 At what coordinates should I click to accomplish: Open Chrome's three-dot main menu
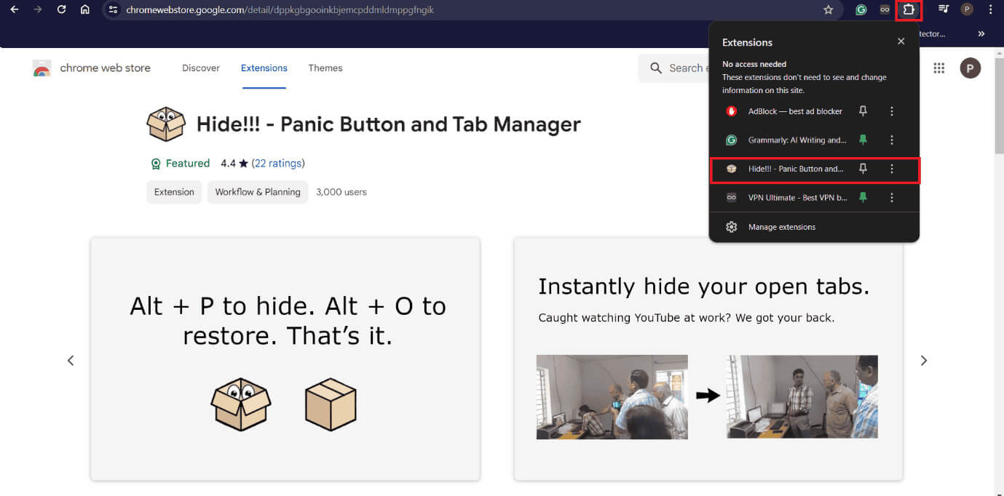(x=990, y=10)
